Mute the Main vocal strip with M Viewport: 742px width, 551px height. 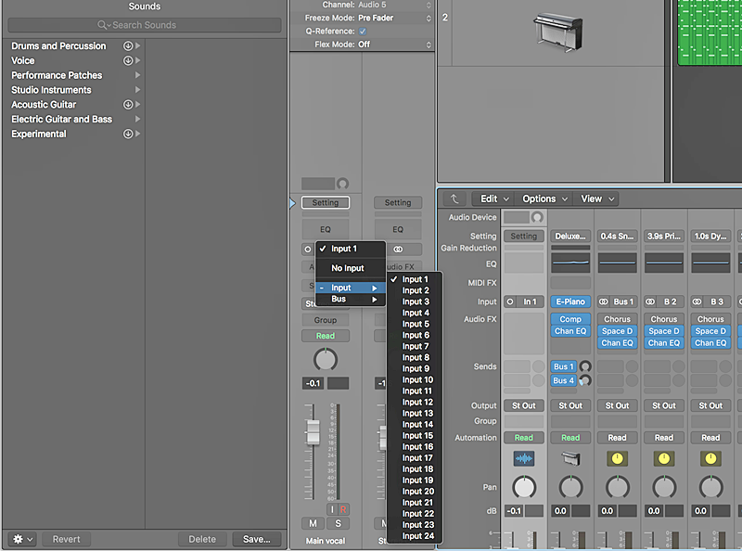[313, 523]
